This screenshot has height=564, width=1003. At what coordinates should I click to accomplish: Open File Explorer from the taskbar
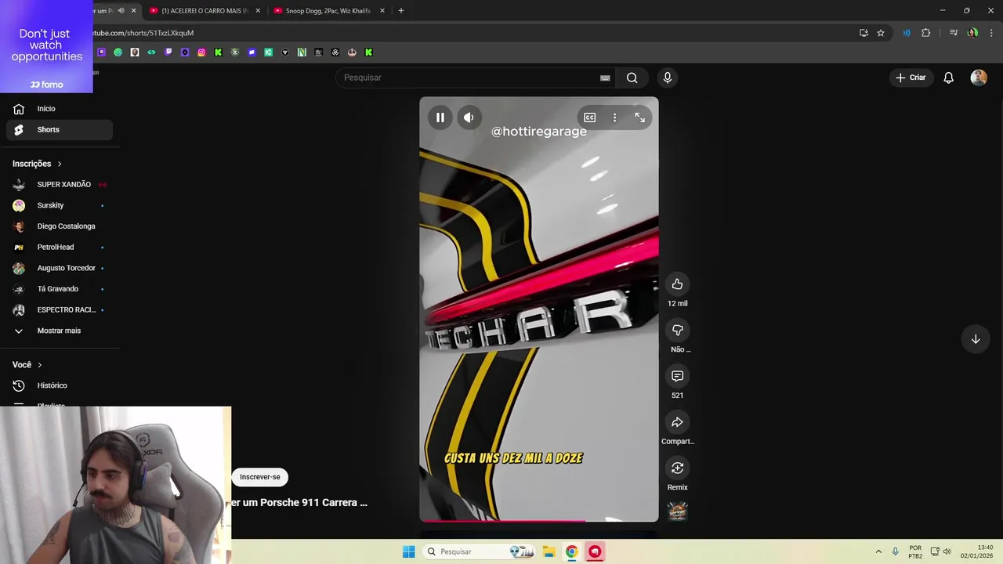549,551
